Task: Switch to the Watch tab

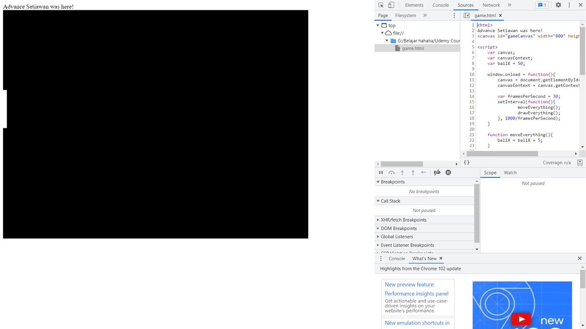Action: (x=510, y=173)
